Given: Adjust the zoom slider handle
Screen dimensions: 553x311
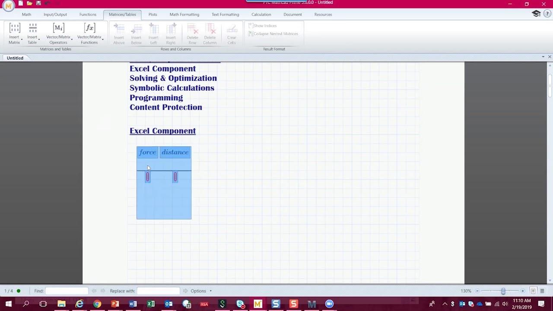Looking at the screenshot, I should pos(503,291).
